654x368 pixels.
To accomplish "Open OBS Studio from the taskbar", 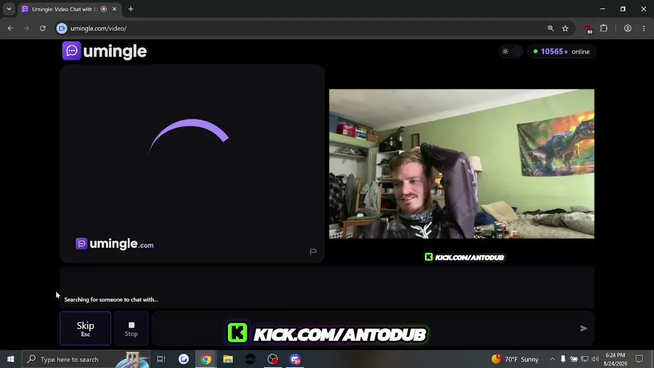I will pos(273,359).
